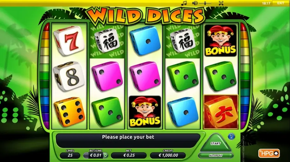Click the white 8 dice symbol

click(x=69, y=76)
